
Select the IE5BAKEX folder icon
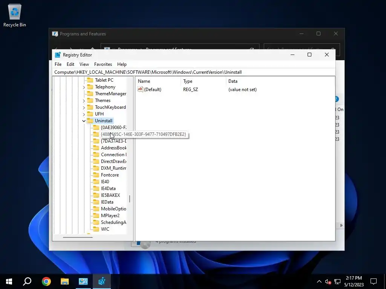coord(96,195)
